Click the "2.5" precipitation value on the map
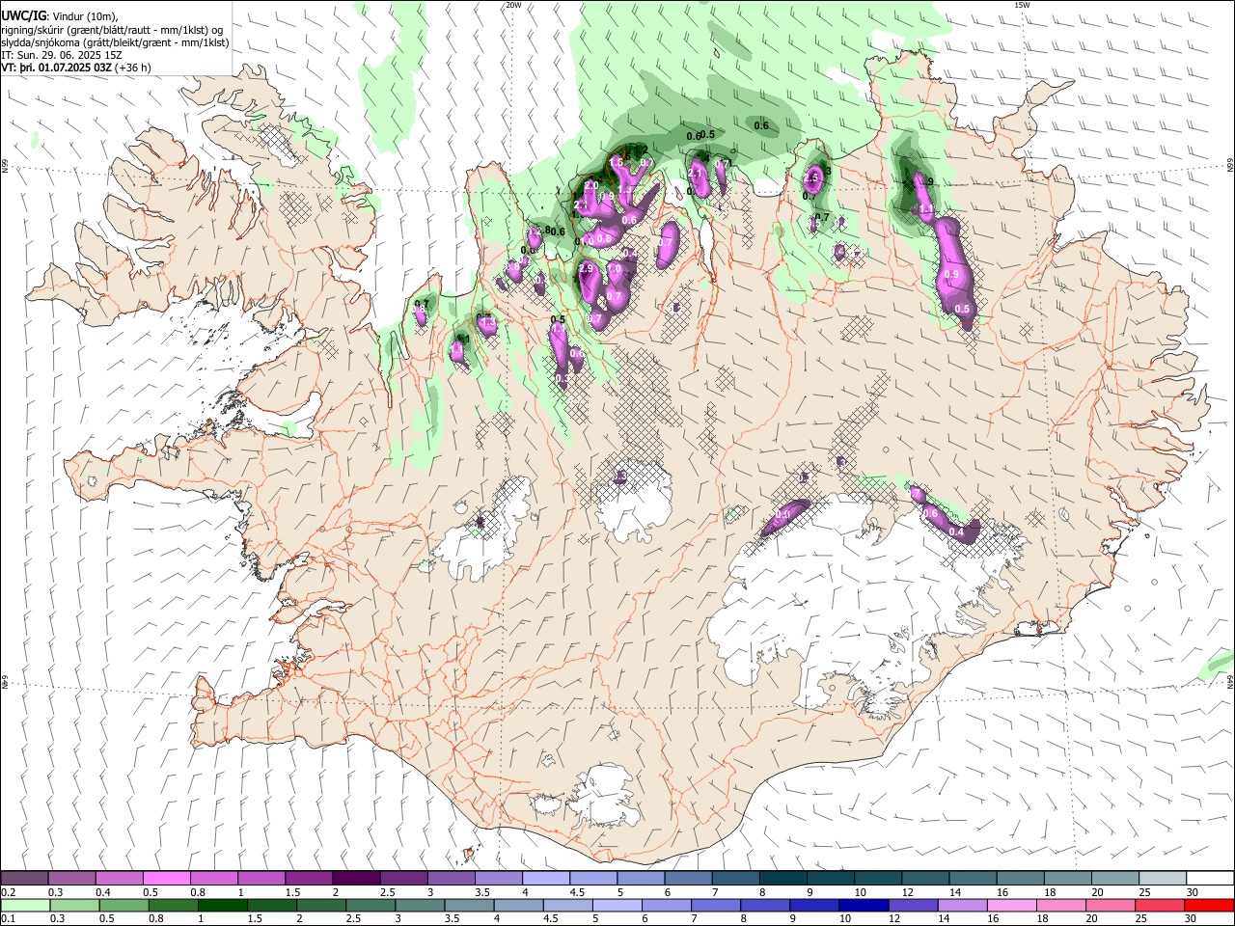 810,178
